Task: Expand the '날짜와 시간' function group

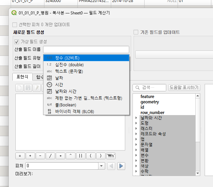Action: [136, 118]
